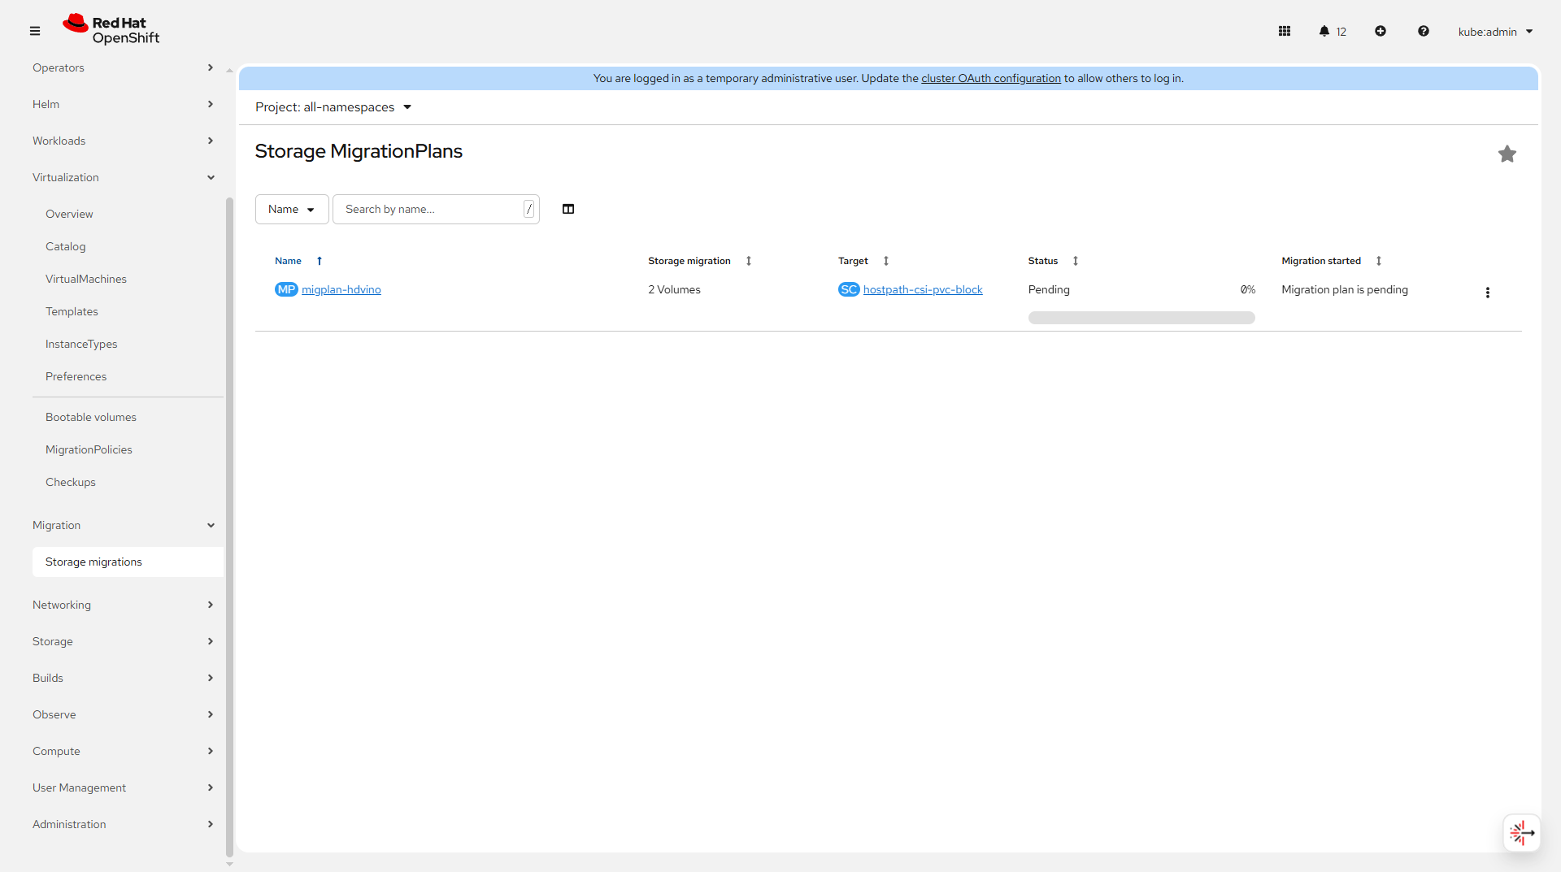Collapse the Migration navigation section
This screenshot has height=872, width=1561.
[123, 525]
